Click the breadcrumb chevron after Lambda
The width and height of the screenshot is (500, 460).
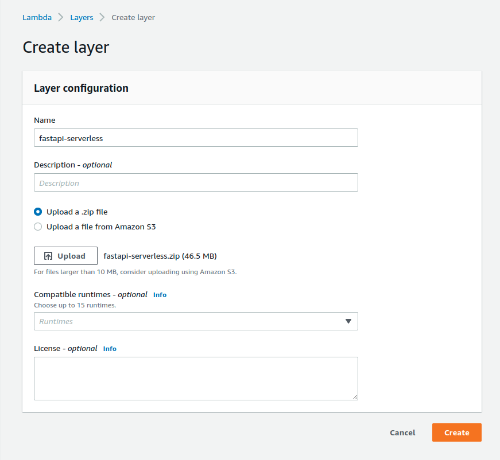click(x=61, y=18)
